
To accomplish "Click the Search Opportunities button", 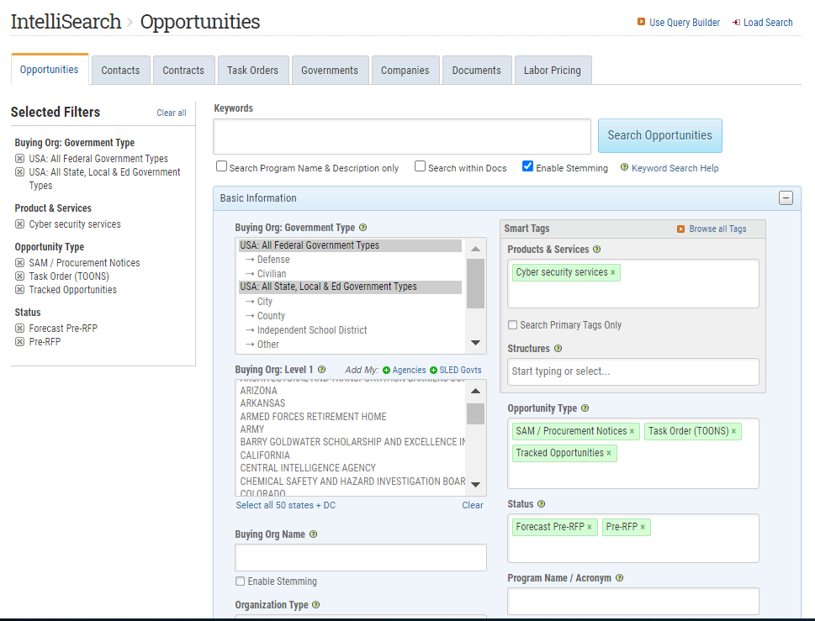I will coord(659,135).
